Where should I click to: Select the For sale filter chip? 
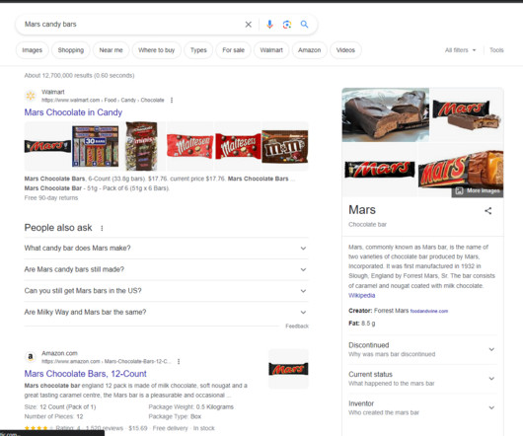coord(234,50)
